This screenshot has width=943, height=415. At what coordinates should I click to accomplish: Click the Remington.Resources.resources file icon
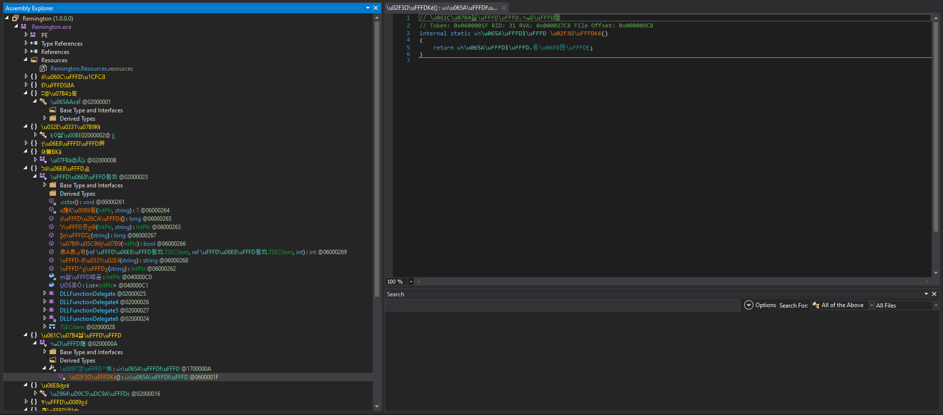click(43, 69)
